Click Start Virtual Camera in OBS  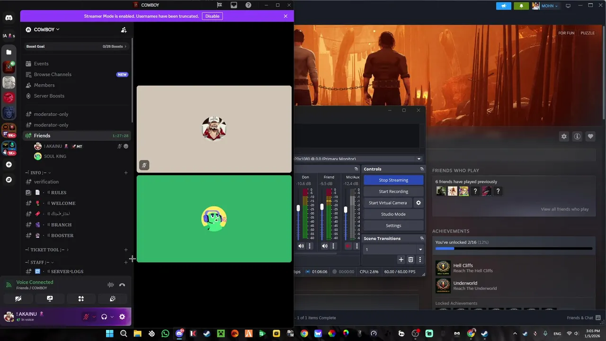point(388,203)
